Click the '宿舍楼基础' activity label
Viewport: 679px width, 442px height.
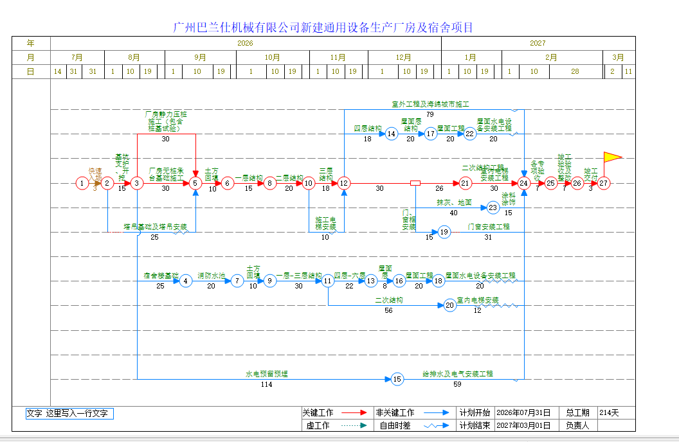pyautogui.click(x=161, y=276)
